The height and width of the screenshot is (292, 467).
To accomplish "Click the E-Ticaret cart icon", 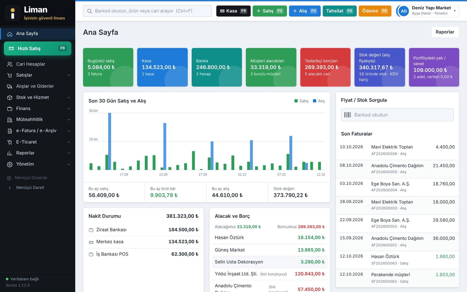I will click(x=10, y=142).
